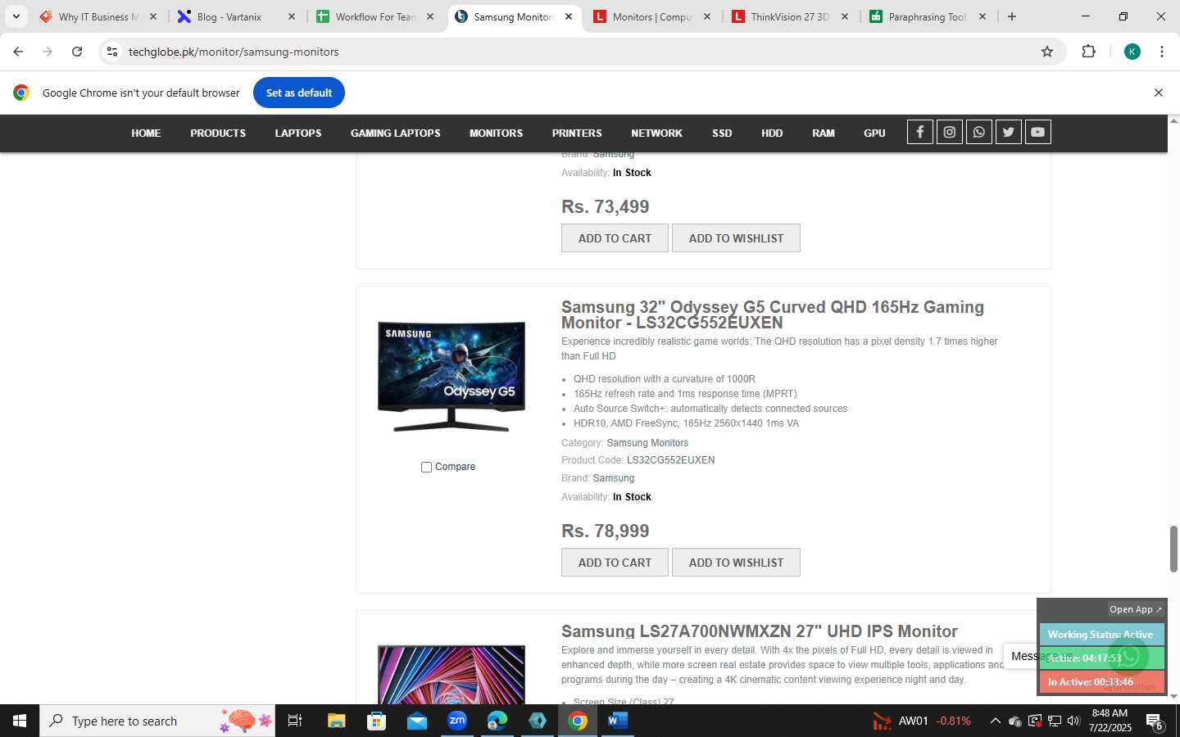The width and height of the screenshot is (1180, 737).
Task: Add Rs. 73,499 monitor to cart
Action: tap(615, 238)
